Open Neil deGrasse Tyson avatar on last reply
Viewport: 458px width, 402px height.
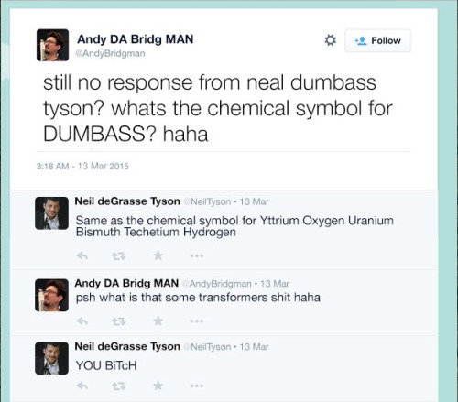coord(51,358)
